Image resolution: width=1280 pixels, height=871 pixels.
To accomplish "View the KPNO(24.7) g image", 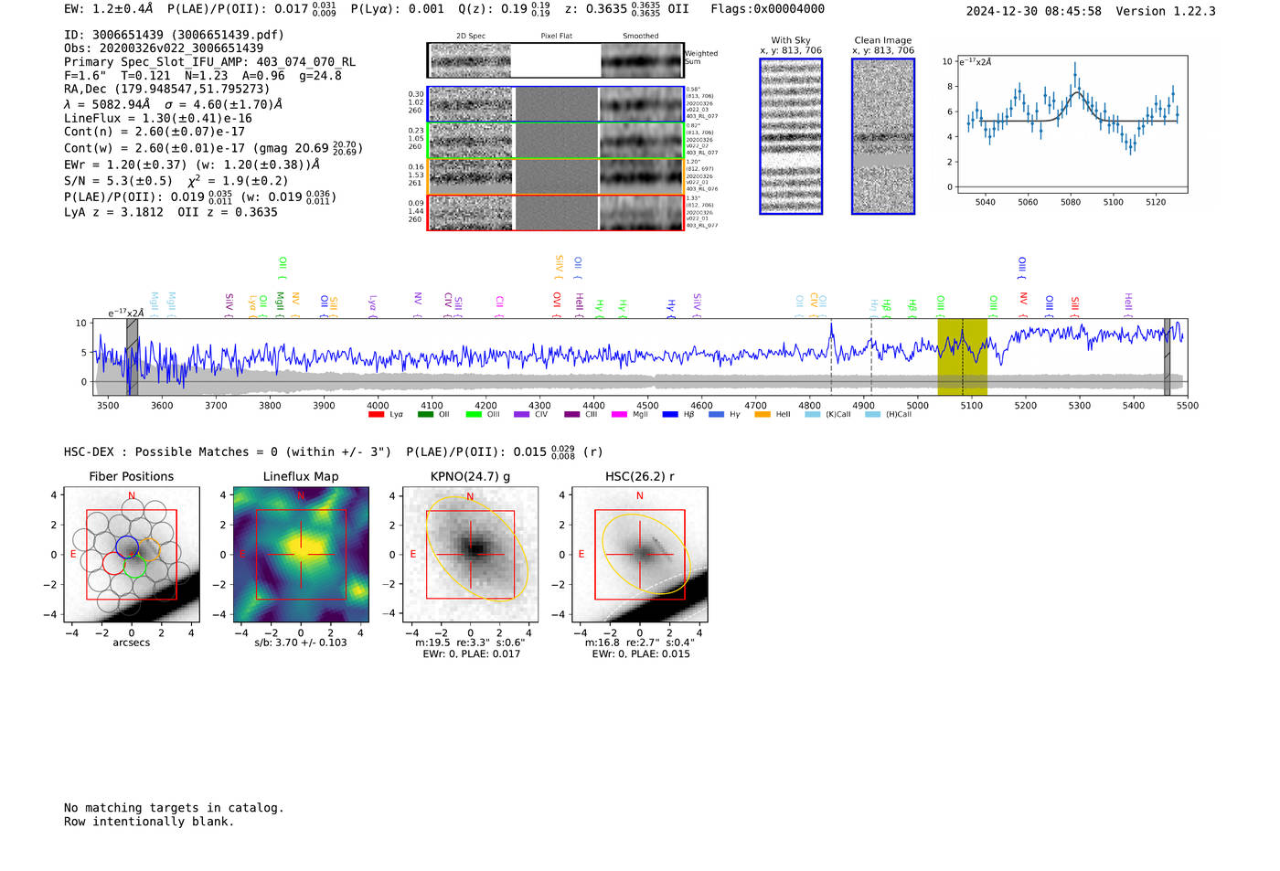I will (x=471, y=556).
